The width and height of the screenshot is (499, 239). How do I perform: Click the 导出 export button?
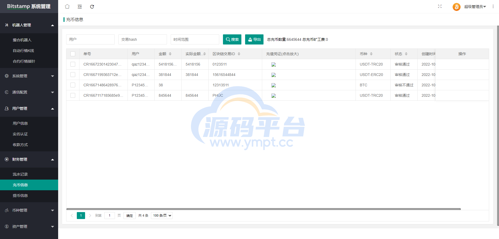coord(254,39)
